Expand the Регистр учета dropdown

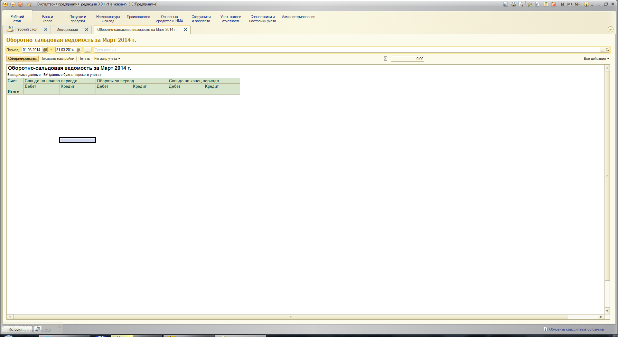(x=107, y=59)
